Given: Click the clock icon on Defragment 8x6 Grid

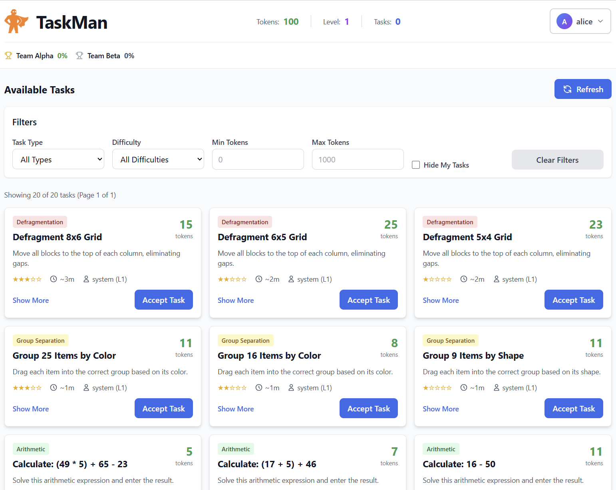Looking at the screenshot, I should click(54, 279).
